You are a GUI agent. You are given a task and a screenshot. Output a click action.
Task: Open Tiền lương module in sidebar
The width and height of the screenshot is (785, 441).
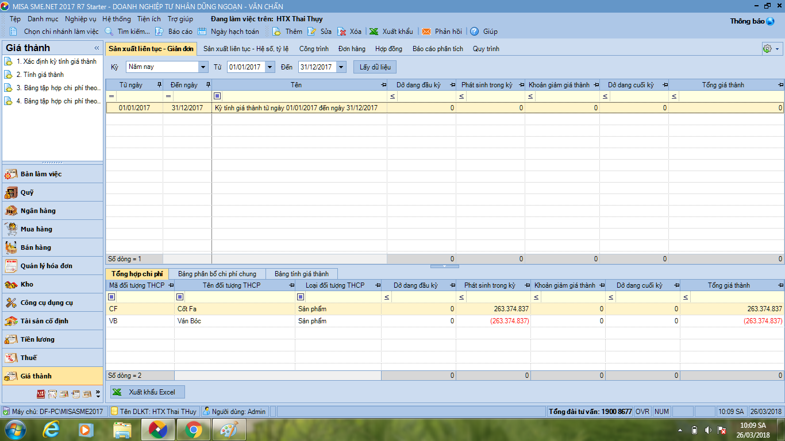coord(53,339)
